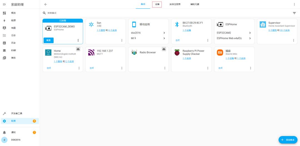Click the 搜索集成 search field

click(x=166, y=13)
